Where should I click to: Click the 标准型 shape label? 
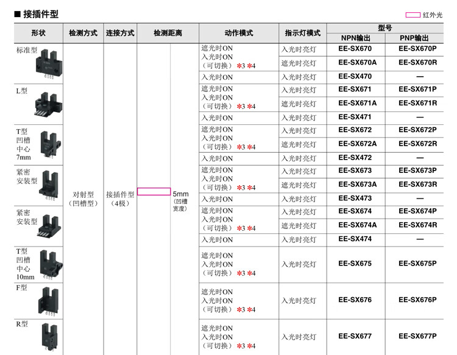point(27,51)
